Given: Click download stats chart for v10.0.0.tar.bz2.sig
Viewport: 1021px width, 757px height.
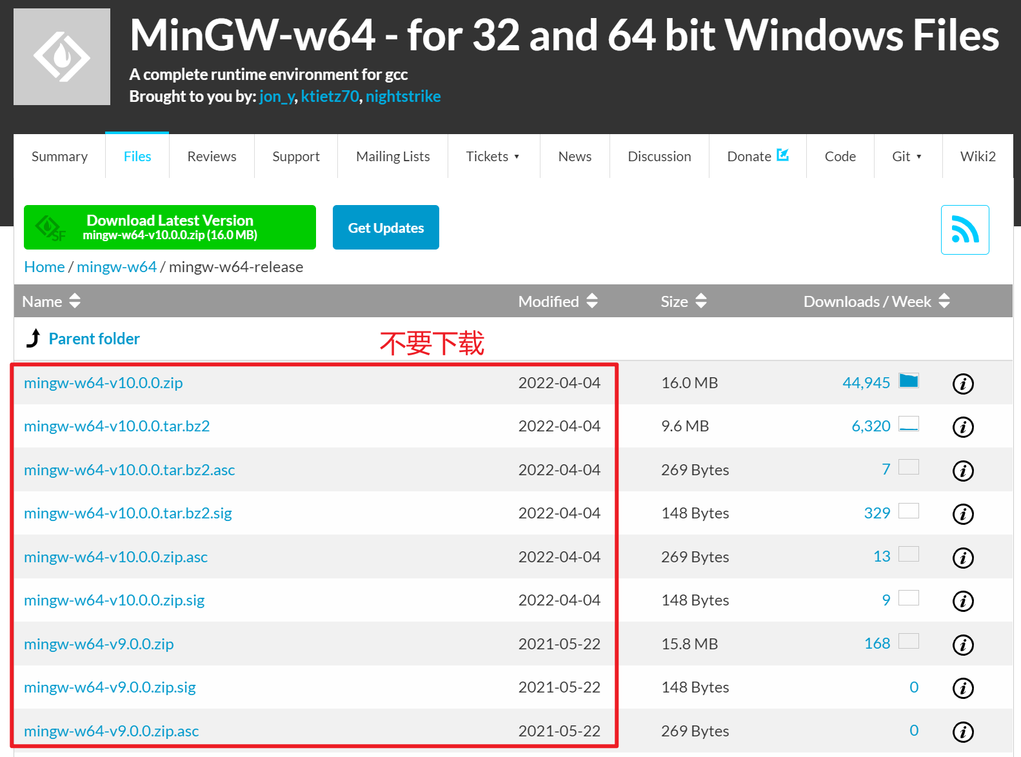Looking at the screenshot, I should (909, 511).
